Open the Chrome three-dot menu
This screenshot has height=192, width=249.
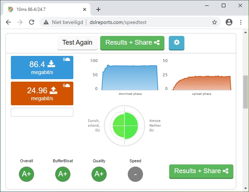tap(241, 22)
